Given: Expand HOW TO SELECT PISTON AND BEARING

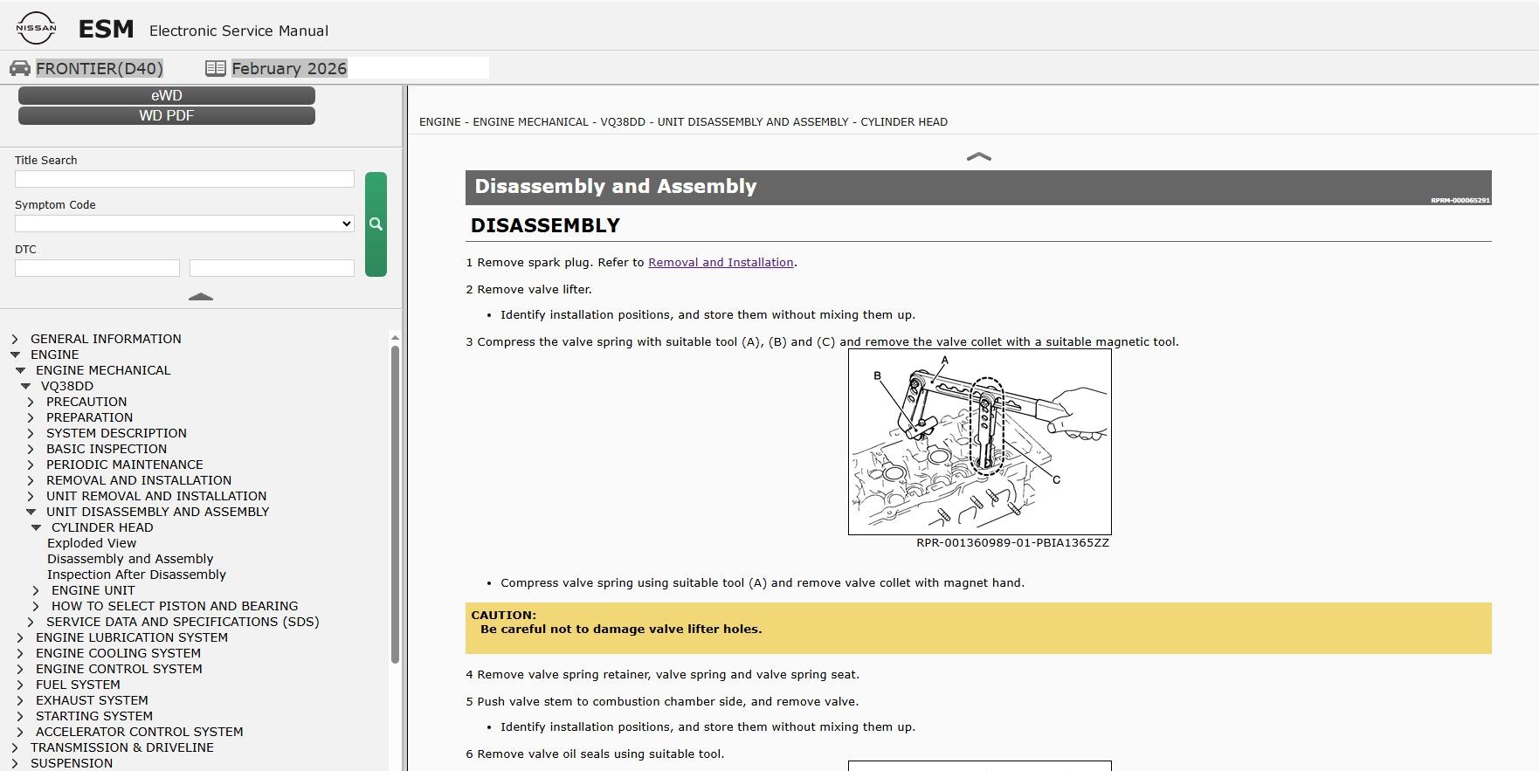Looking at the screenshot, I should click(36, 606).
